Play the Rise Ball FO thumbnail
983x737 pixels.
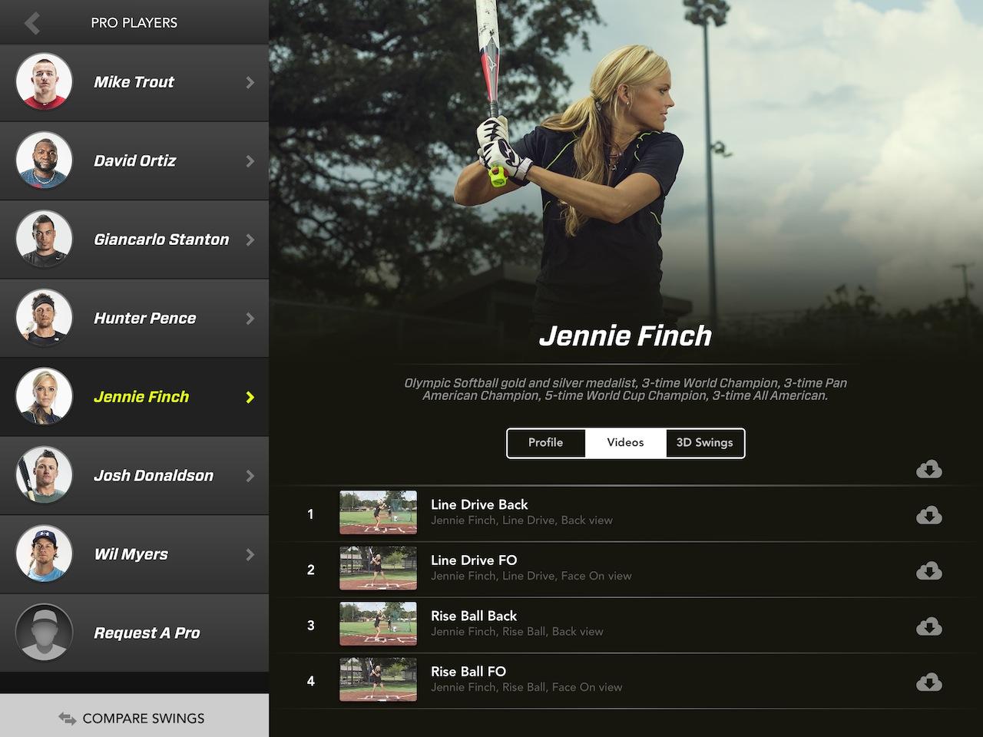[378, 679]
